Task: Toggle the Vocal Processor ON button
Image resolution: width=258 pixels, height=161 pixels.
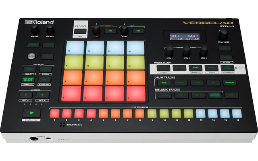Action: 110,31
